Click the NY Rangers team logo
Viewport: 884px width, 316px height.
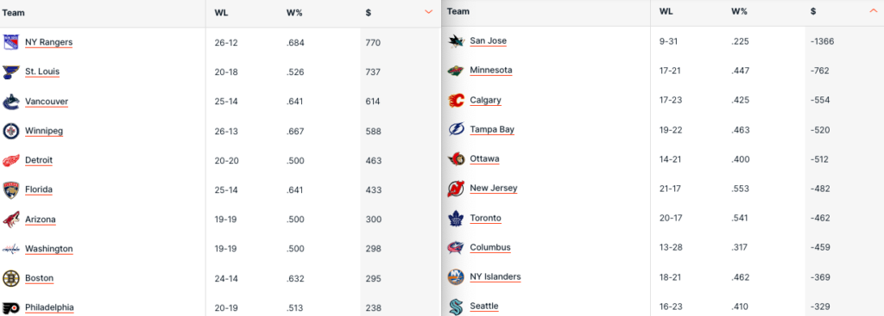pyautogui.click(x=10, y=42)
